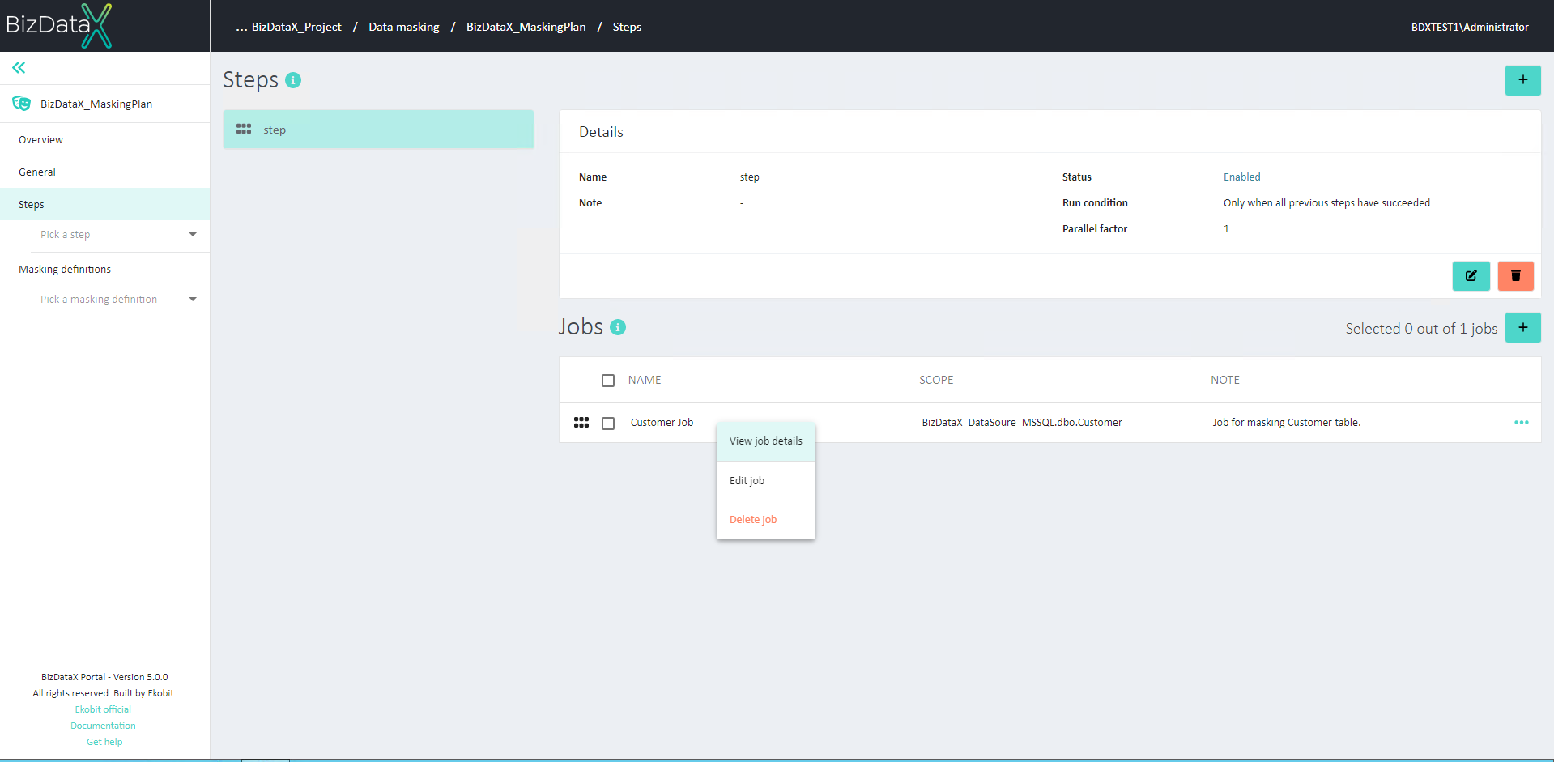
Task: Click drag handle of Customer Job row
Action: click(581, 423)
